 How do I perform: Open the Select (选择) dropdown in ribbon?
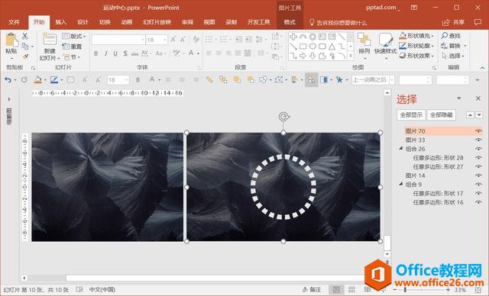(454, 56)
